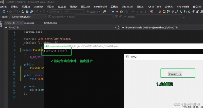Restart debugging with circular arrow icon
The width and height of the screenshot is (203, 108).
tap(121, 12)
